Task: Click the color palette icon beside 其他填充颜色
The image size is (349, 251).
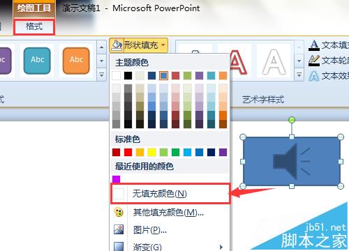Action: pos(119,212)
